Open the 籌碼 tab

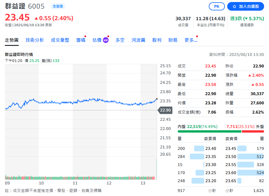(81, 40)
